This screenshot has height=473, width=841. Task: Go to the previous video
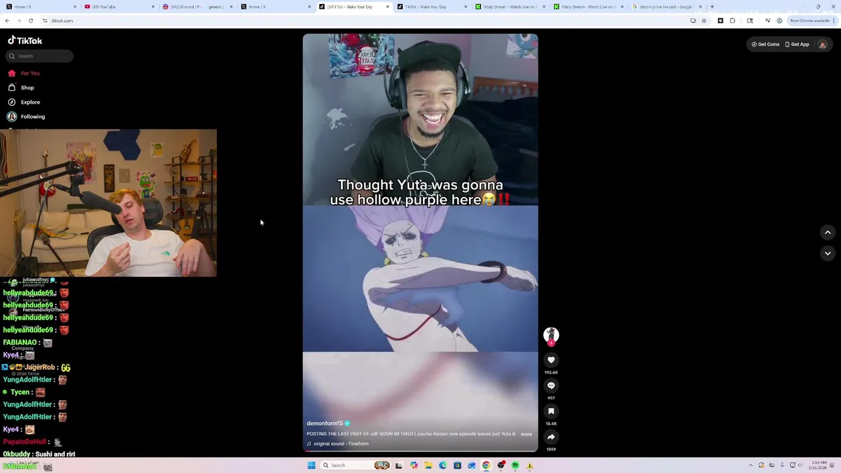(x=828, y=232)
